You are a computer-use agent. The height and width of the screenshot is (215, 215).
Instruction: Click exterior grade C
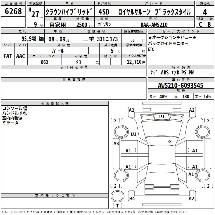(200, 24)
